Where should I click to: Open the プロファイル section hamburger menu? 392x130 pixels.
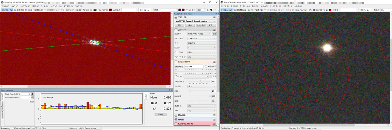[215, 18]
